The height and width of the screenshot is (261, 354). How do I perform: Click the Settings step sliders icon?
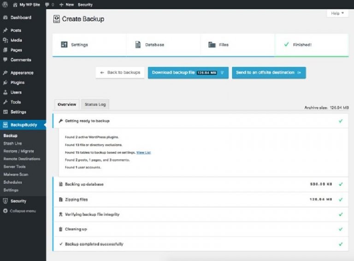(64, 44)
